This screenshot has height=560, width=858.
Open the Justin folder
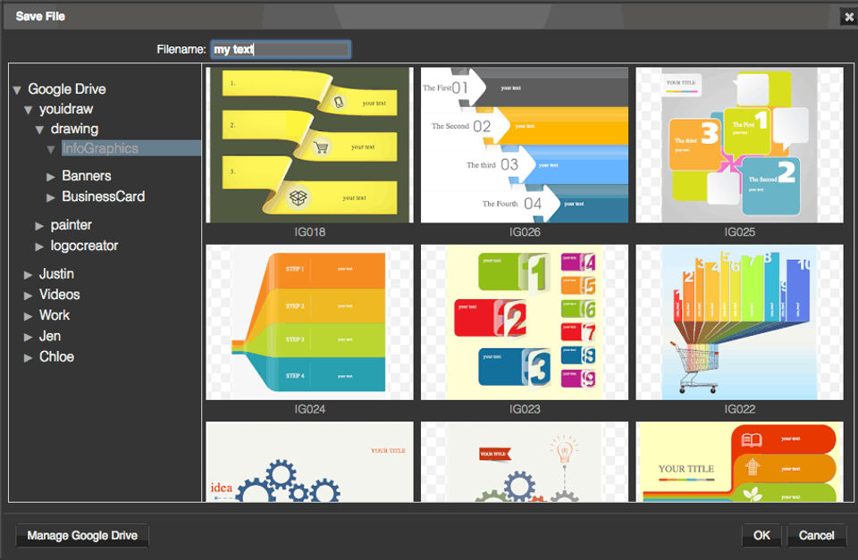[x=56, y=273]
